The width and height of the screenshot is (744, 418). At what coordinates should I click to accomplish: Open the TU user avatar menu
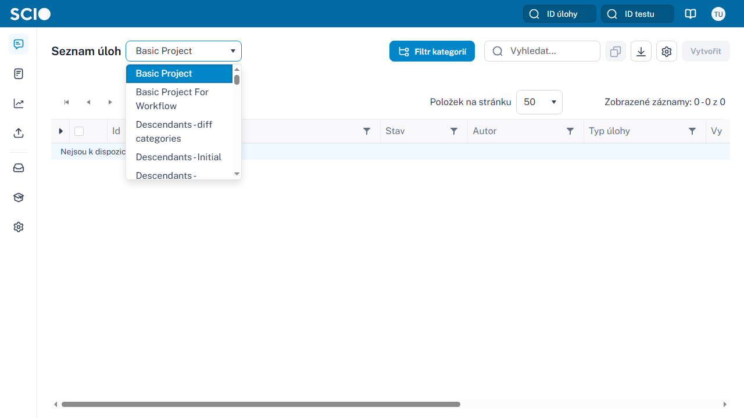[x=718, y=14]
